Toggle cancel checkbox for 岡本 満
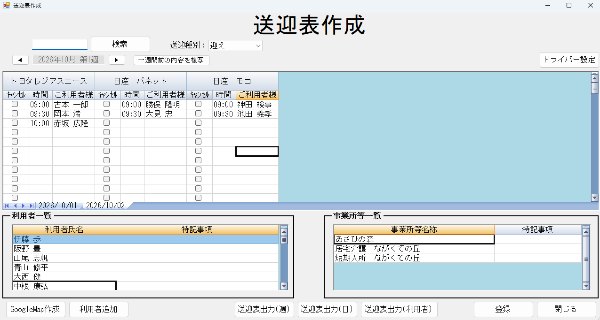Screen dimensions: 600x320 [x=15, y=114]
